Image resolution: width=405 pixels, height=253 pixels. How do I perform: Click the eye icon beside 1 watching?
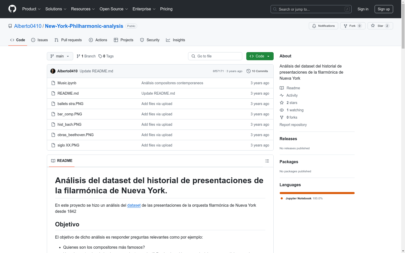[282, 110]
